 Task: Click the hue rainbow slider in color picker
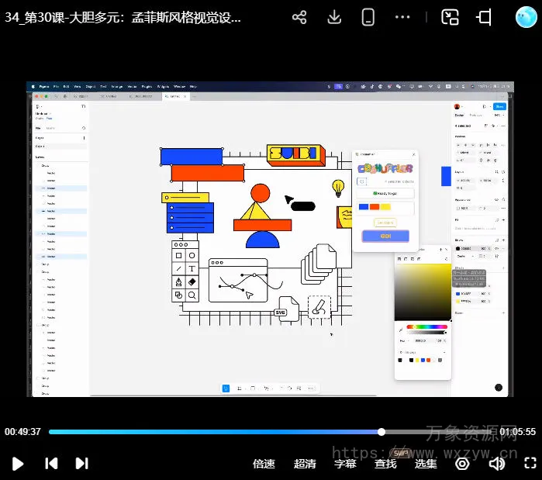pos(426,326)
